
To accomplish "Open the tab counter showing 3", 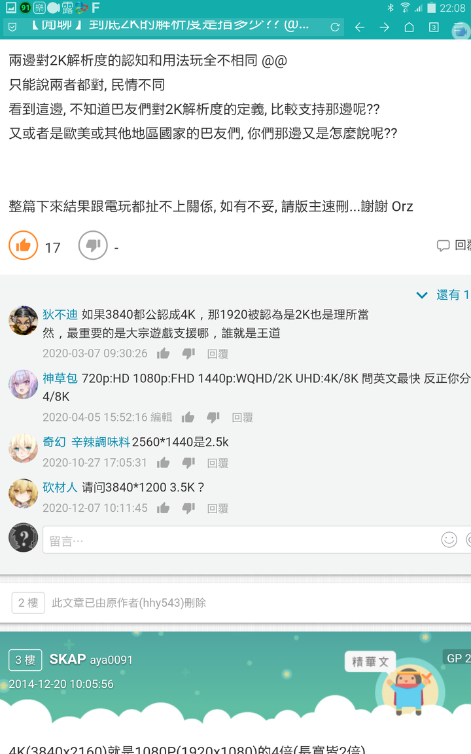I will pyautogui.click(x=434, y=27).
